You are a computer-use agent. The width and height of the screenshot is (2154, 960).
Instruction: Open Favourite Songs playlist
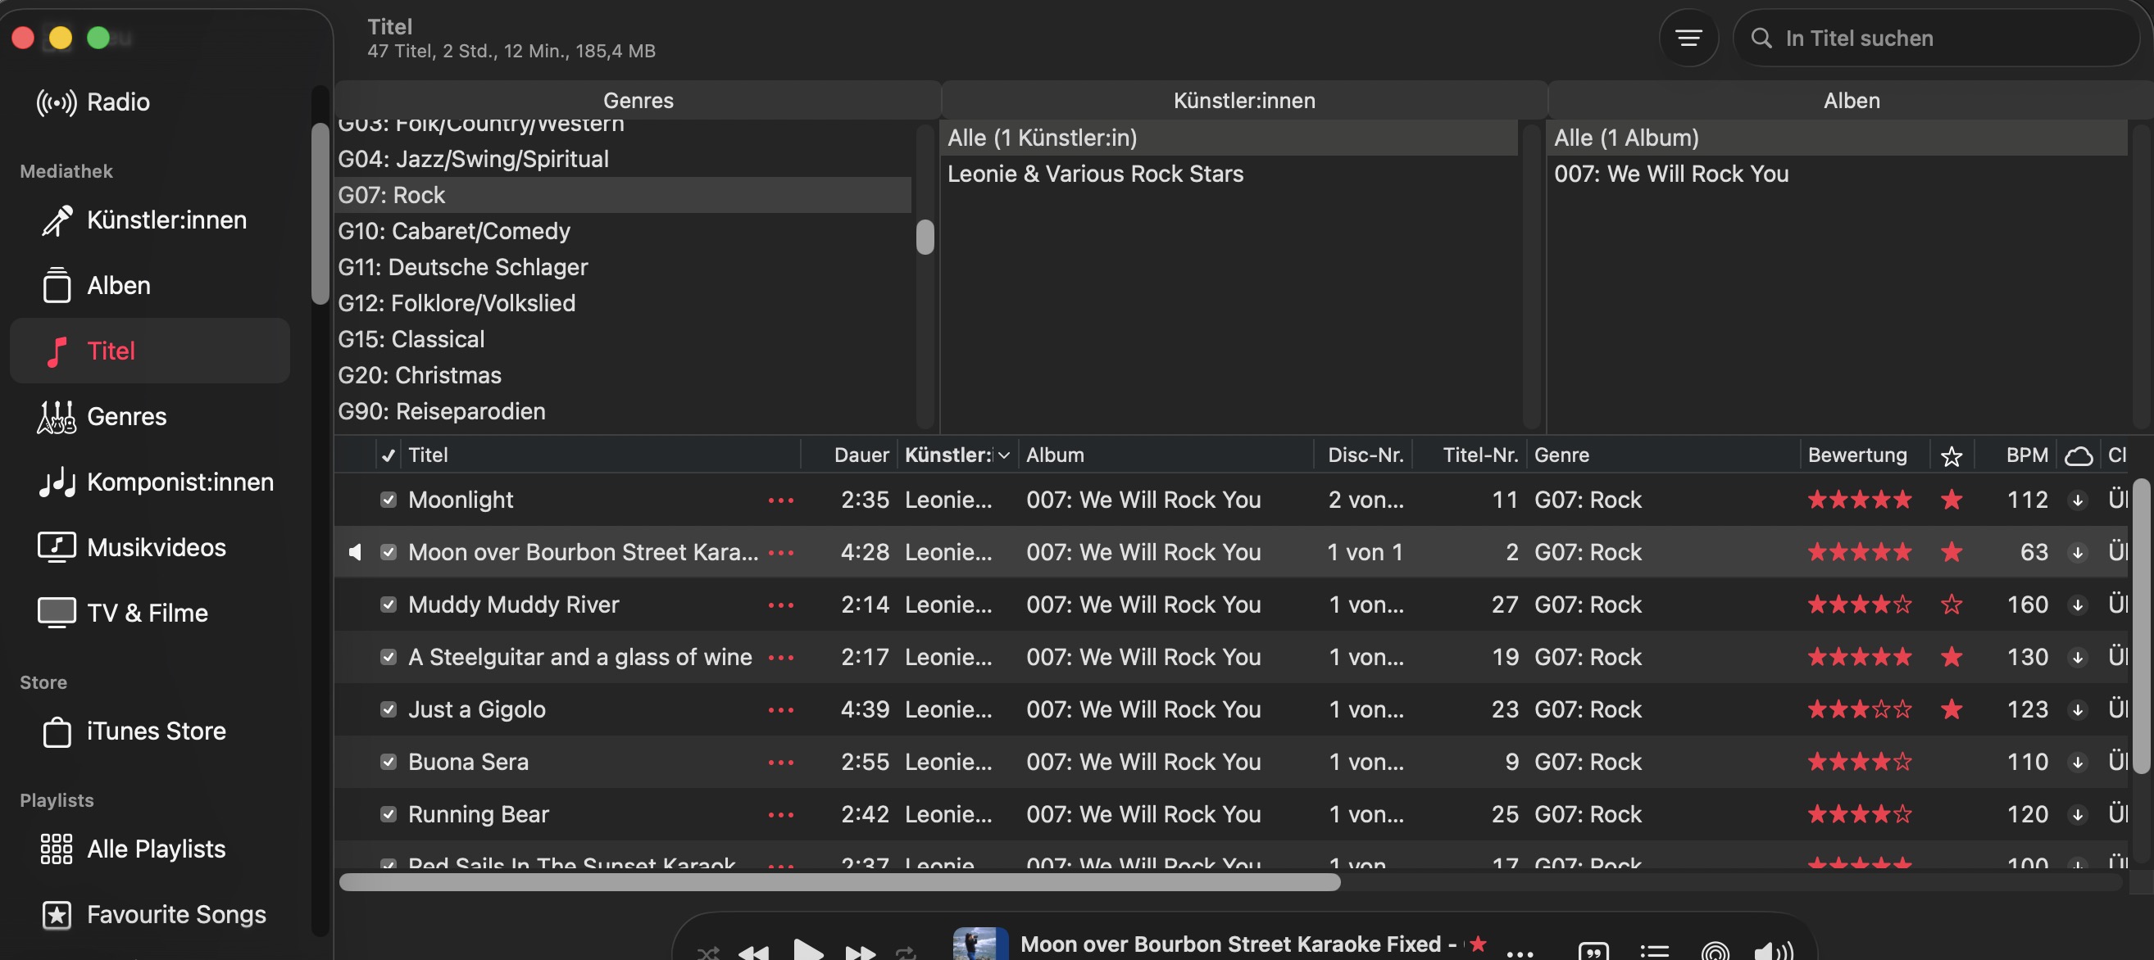tap(175, 915)
